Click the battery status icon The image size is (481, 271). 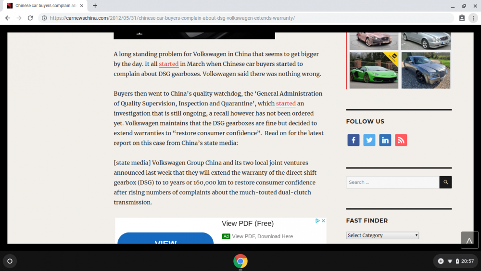(457, 261)
